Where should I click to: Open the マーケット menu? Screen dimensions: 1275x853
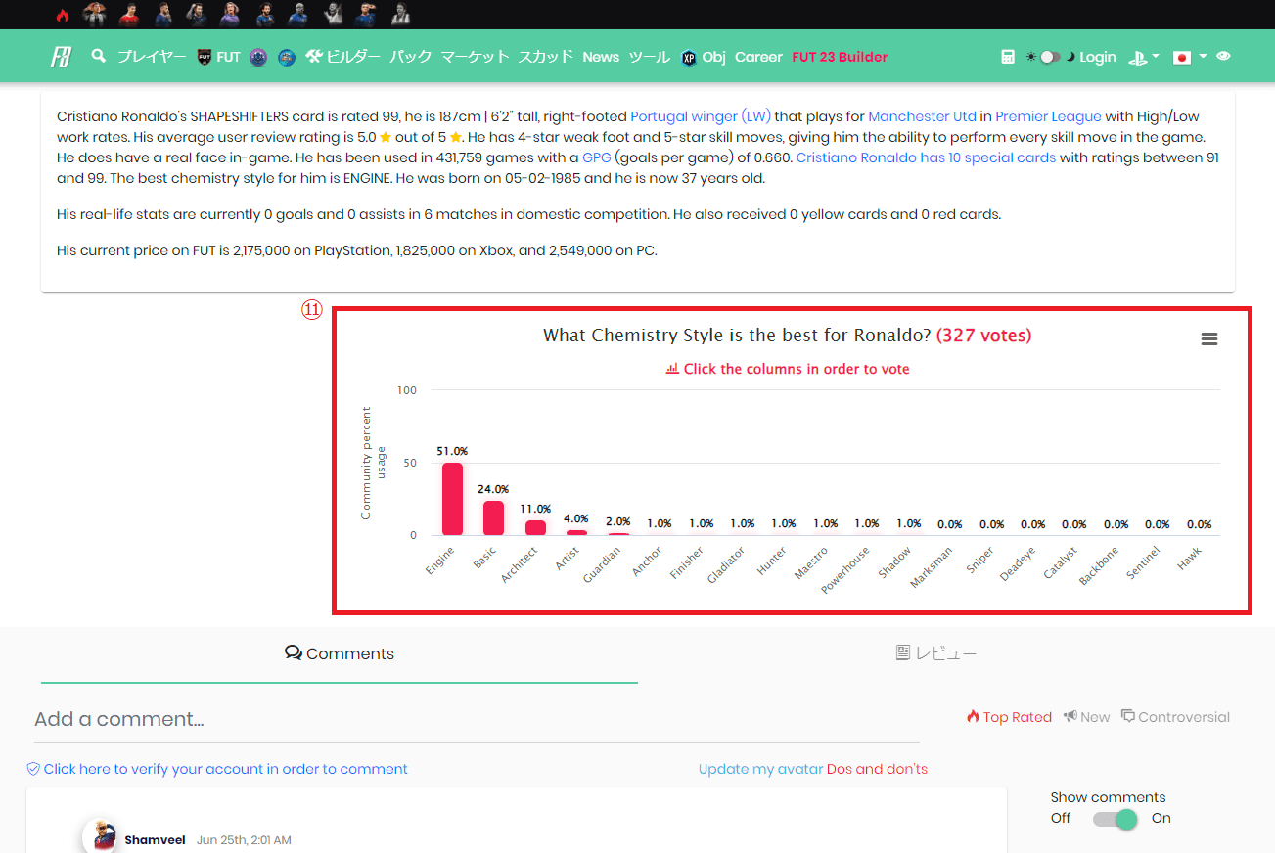click(476, 57)
